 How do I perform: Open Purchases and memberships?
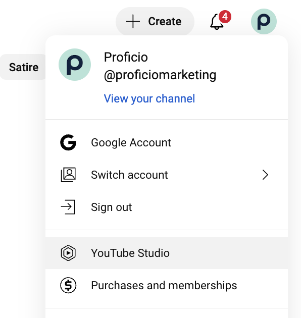[x=167, y=285]
